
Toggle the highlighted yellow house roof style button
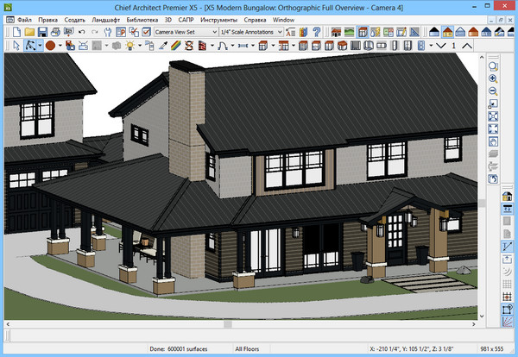coord(447,32)
